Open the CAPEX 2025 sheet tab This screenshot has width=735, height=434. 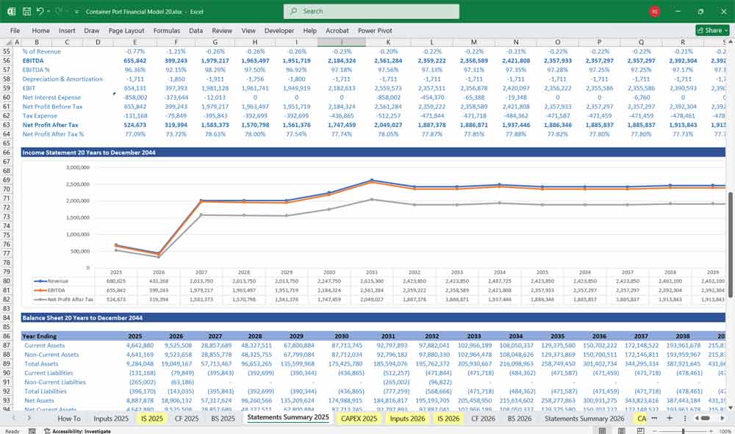(358, 418)
